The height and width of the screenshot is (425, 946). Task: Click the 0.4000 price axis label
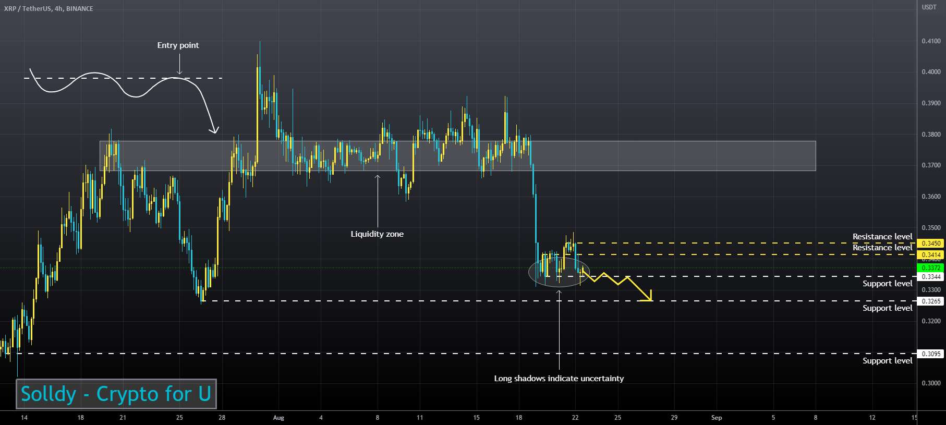coord(931,72)
